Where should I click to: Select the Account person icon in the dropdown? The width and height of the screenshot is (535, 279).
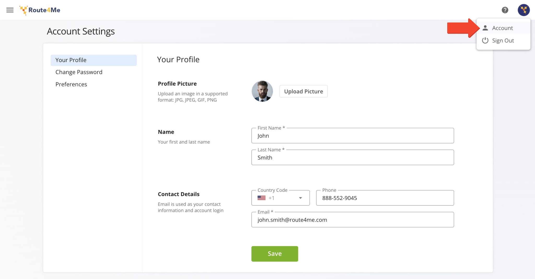point(485,28)
